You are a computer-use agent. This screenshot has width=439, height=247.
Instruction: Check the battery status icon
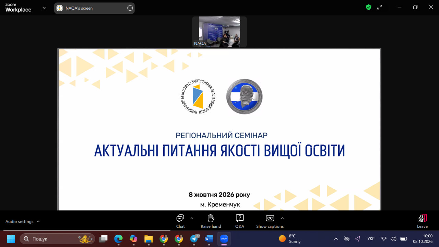tap(404, 239)
